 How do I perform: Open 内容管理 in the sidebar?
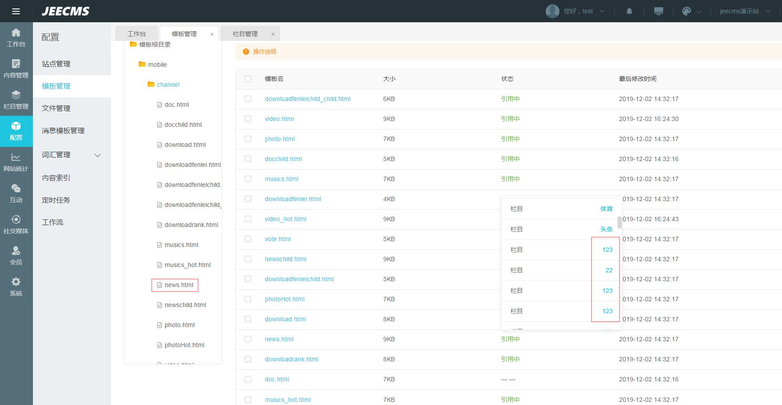coord(16,69)
